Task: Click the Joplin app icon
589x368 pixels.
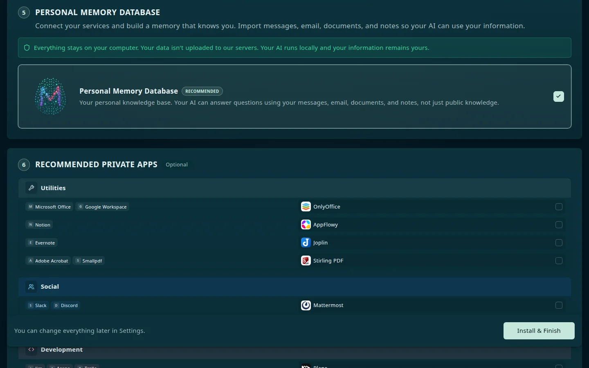Action: coord(306,243)
